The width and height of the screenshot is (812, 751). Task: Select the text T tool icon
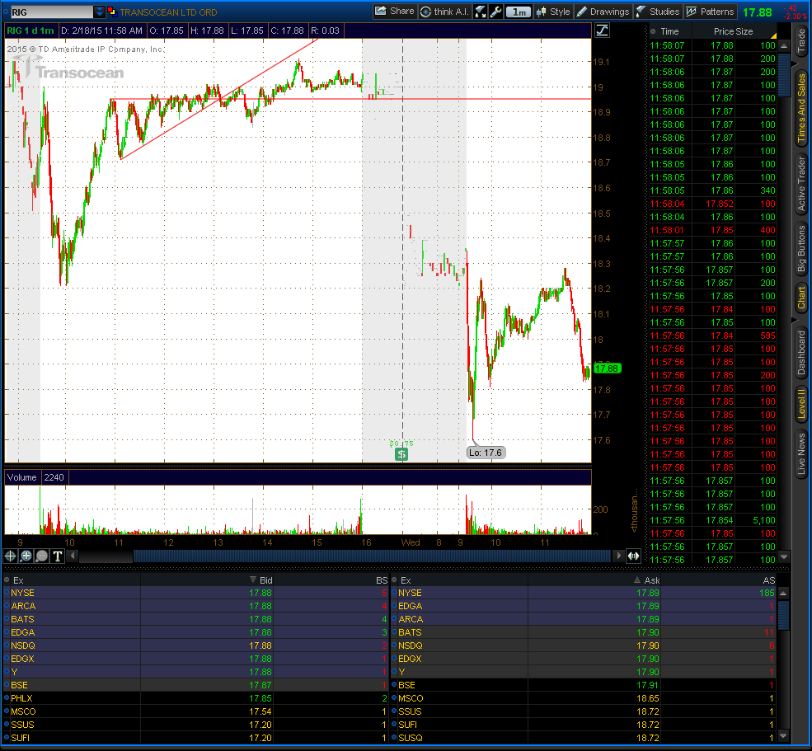58,556
